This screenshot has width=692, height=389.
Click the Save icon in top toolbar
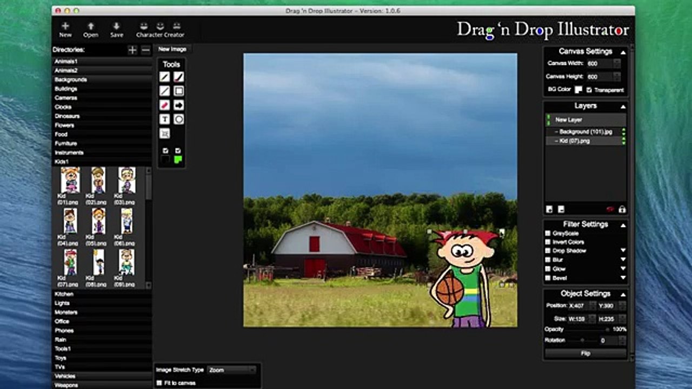116,30
